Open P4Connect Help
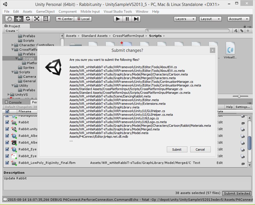 [229, 107]
